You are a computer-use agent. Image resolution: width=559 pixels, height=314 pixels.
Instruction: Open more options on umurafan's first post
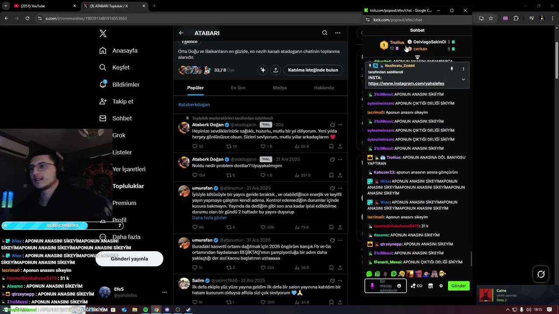tap(340, 188)
